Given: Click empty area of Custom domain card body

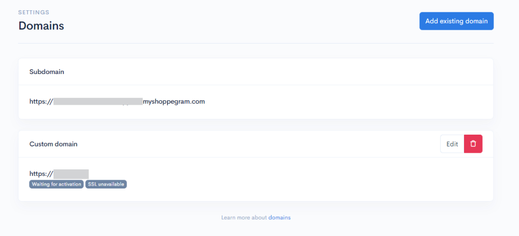Looking at the screenshot, I should pyautogui.click(x=298, y=179).
